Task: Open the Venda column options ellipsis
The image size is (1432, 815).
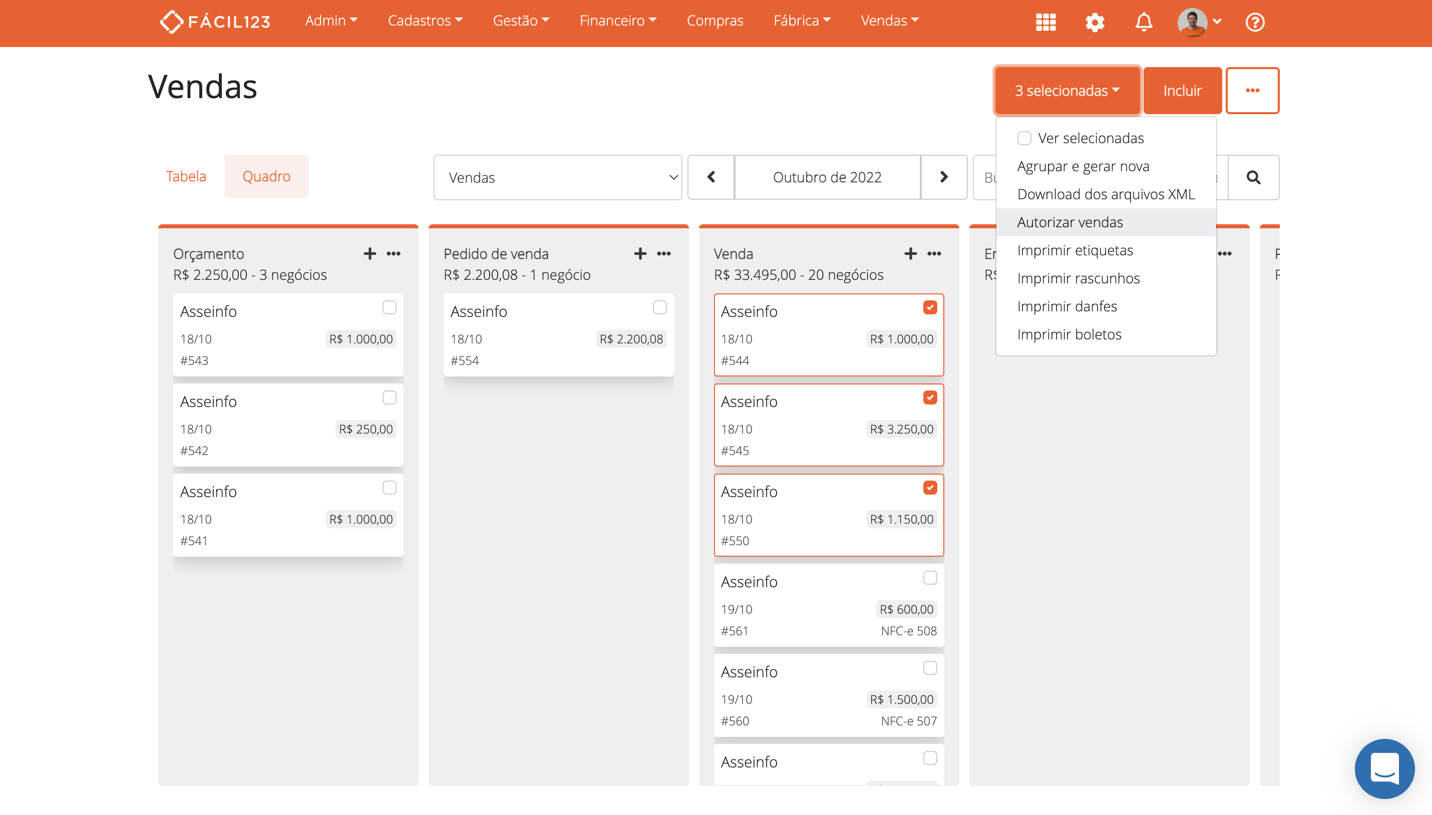Action: 934,254
